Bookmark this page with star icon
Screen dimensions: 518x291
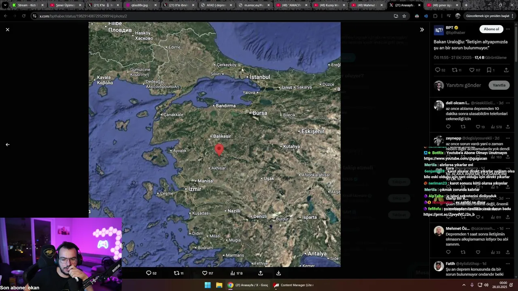(x=404, y=16)
